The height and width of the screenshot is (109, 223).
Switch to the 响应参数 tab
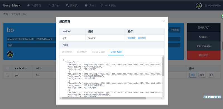point(82,52)
